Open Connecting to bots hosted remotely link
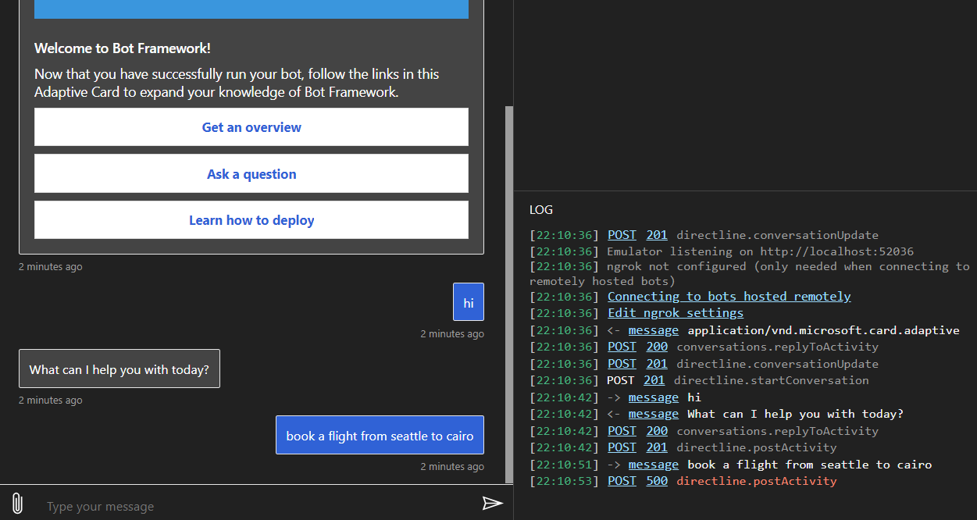The width and height of the screenshot is (977, 520). coord(729,297)
